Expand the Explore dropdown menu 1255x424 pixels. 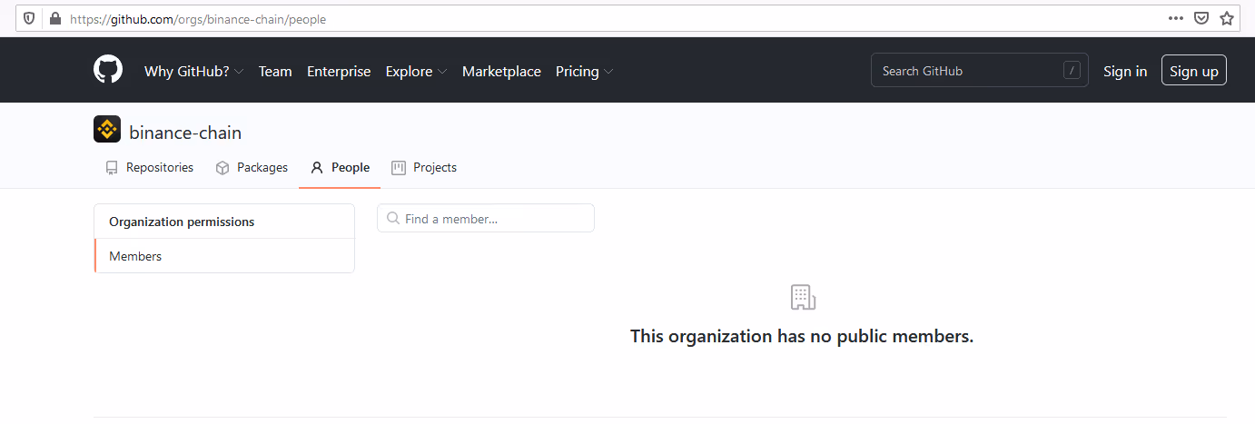pyautogui.click(x=416, y=71)
